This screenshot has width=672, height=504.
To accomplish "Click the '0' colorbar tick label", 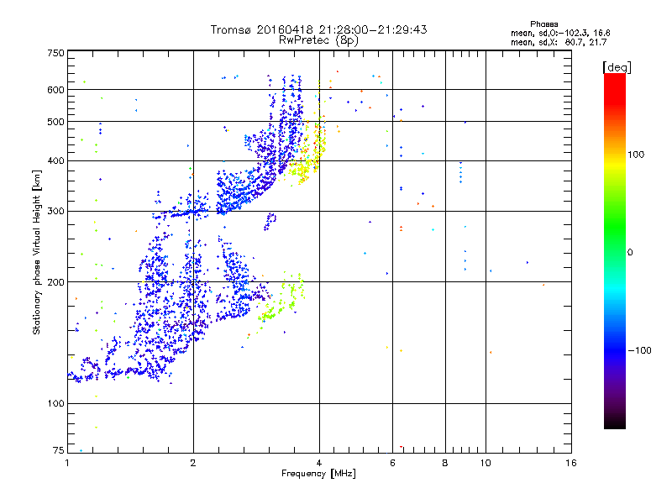I will [x=630, y=253].
